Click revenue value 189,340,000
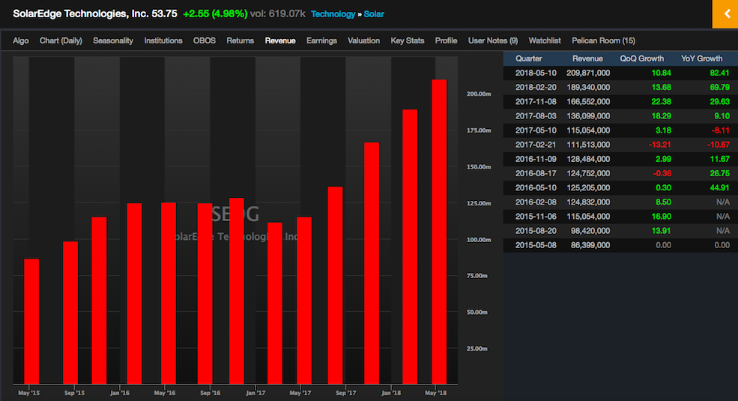Image resolution: width=738 pixels, height=401 pixels. pos(588,87)
